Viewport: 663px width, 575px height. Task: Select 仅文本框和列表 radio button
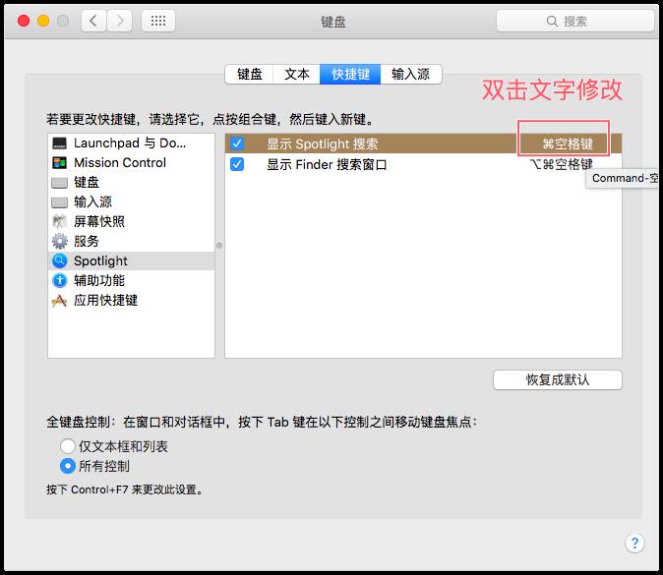68,446
